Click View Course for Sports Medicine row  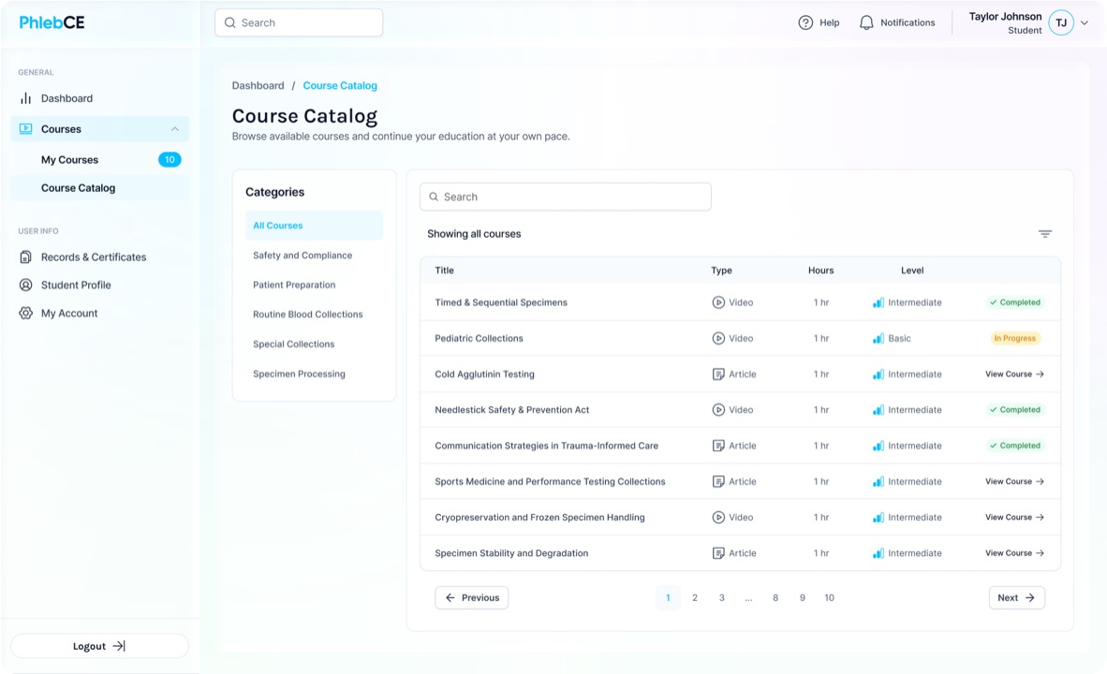1014,481
